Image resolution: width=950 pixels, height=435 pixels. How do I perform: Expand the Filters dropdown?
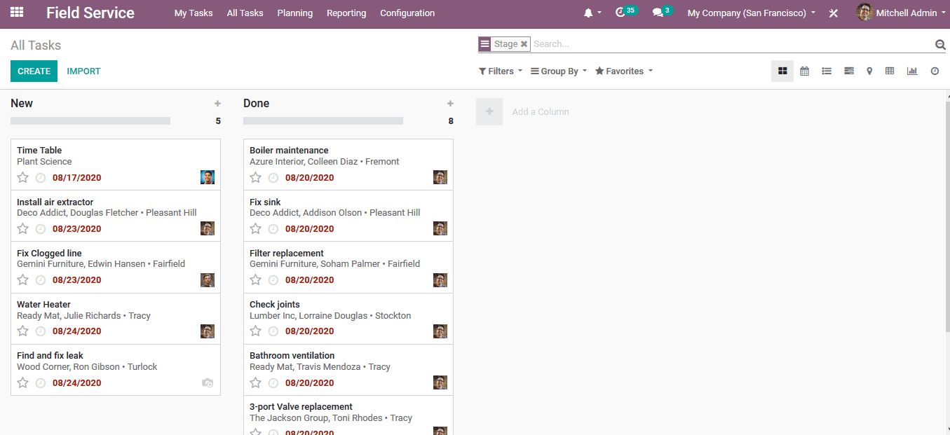(x=501, y=71)
